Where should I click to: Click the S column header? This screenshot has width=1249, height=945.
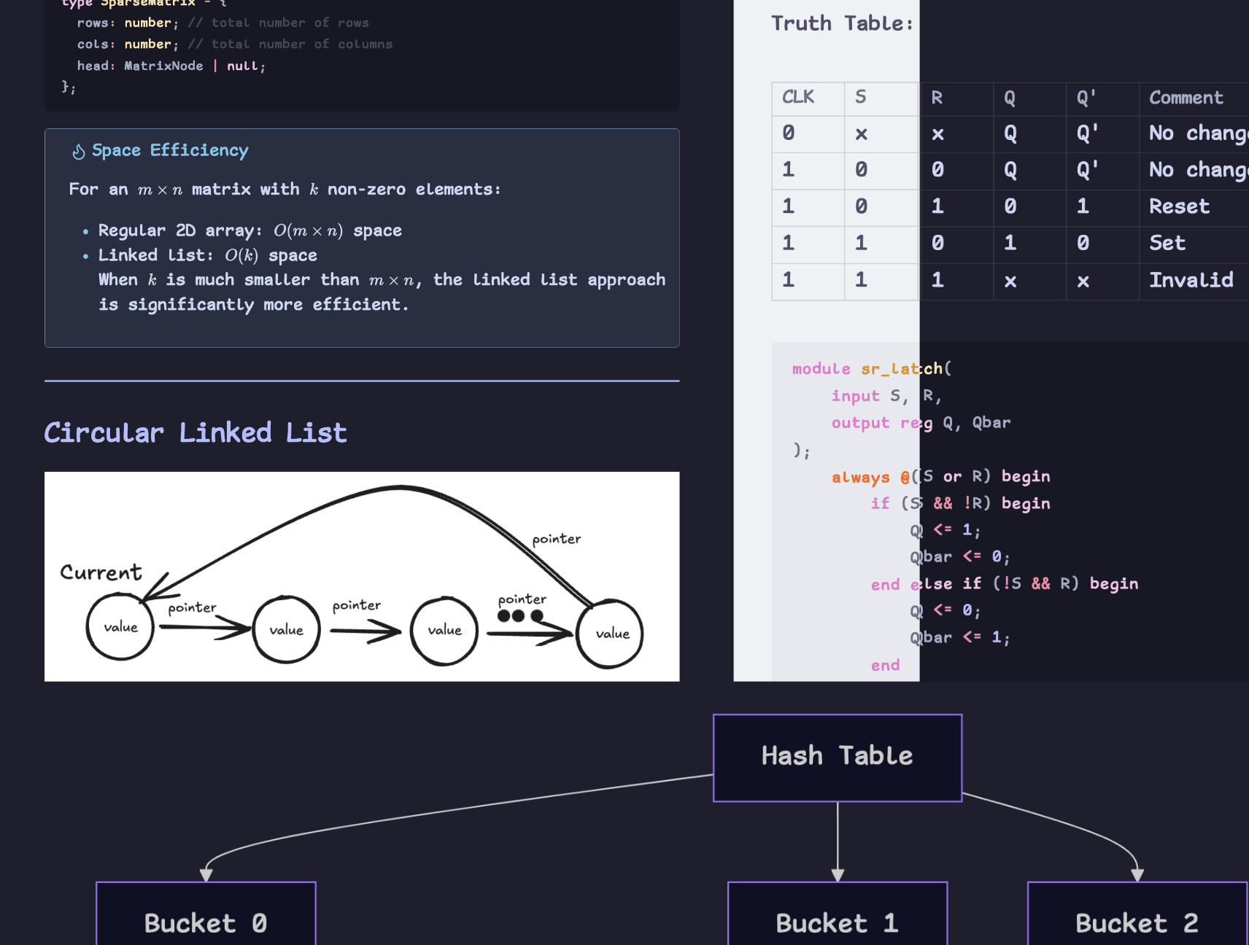[x=881, y=98]
